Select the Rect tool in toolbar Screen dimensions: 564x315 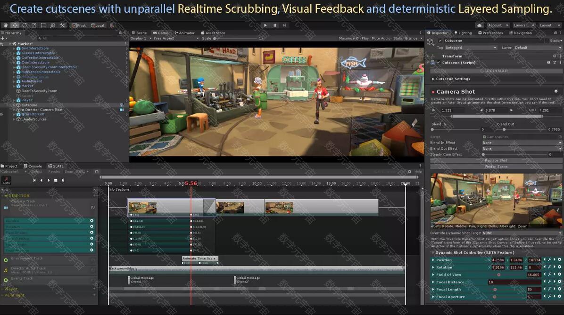[43, 25]
